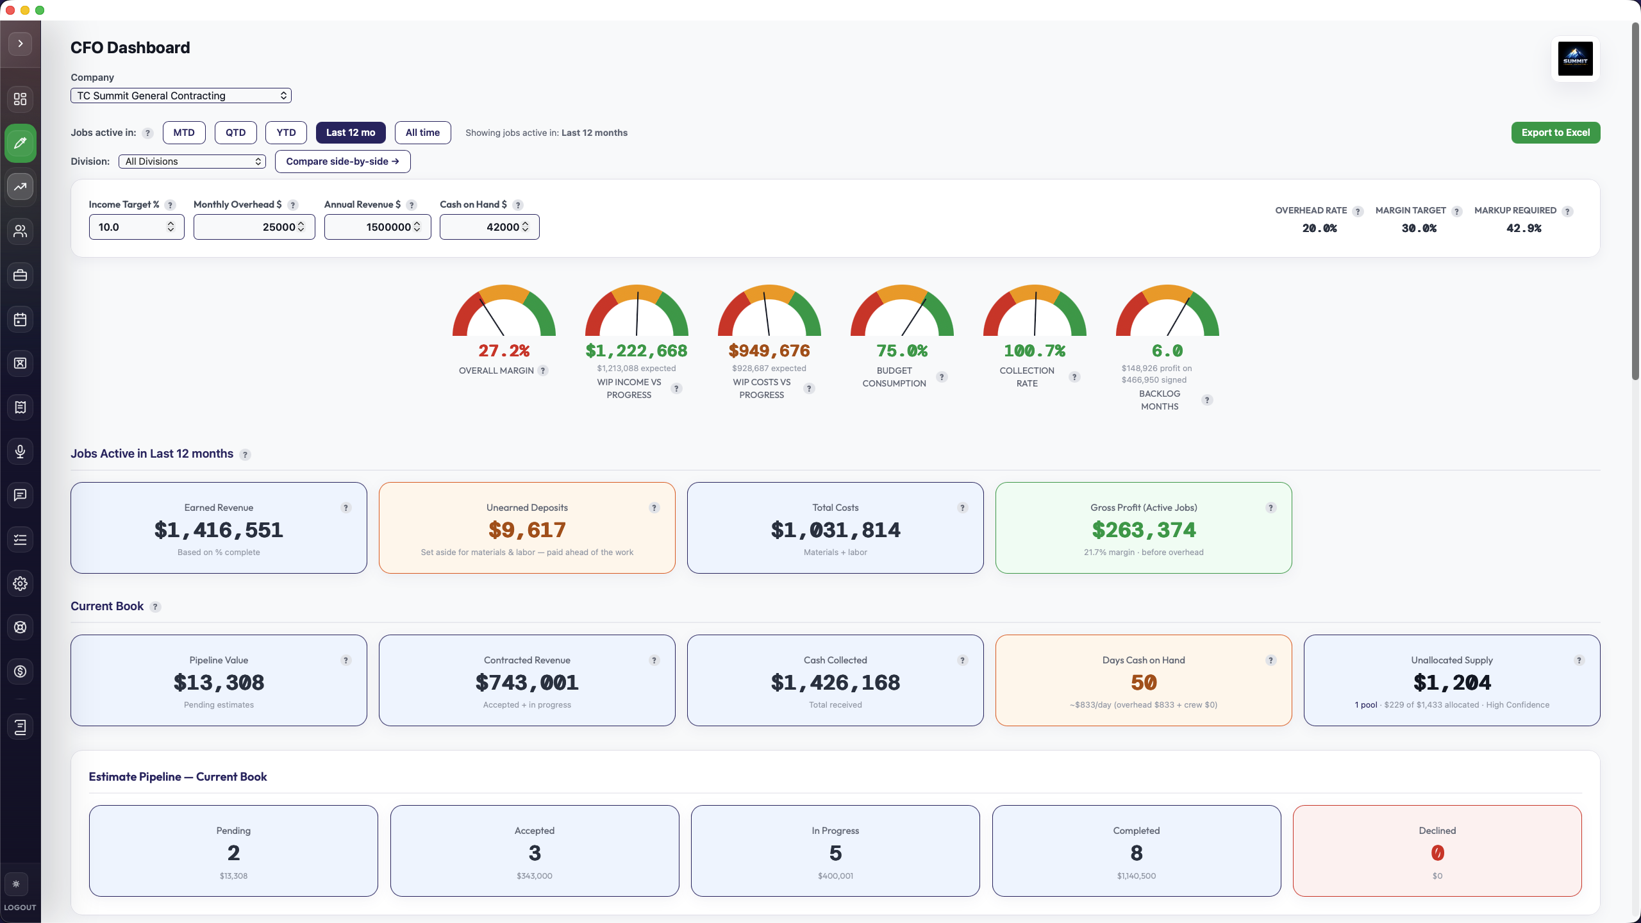The height and width of the screenshot is (923, 1641).
Task: Click help icon next to OVERALL MARGIN
Action: click(x=543, y=370)
